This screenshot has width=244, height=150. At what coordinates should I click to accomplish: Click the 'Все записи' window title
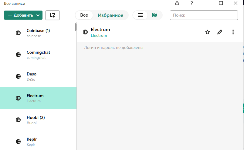point(15,3)
